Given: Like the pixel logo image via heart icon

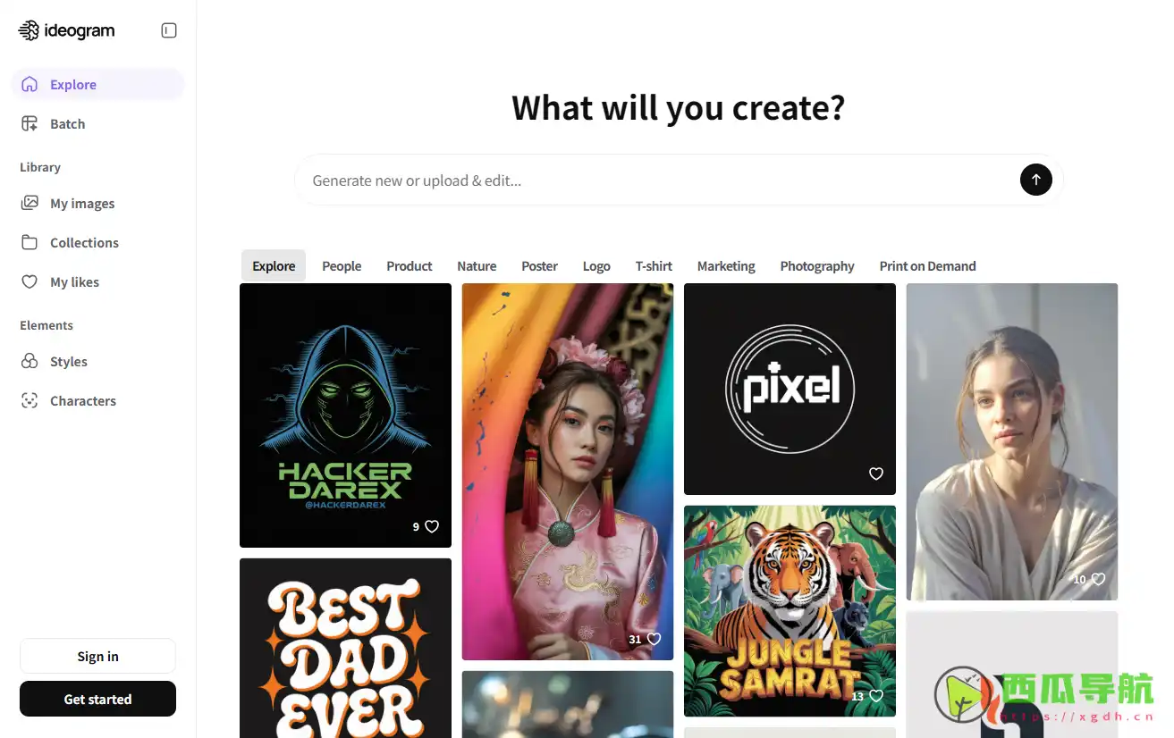Looking at the screenshot, I should [876, 474].
